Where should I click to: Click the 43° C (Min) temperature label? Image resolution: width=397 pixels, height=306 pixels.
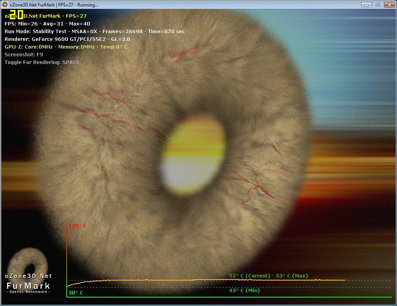click(244, 290)
